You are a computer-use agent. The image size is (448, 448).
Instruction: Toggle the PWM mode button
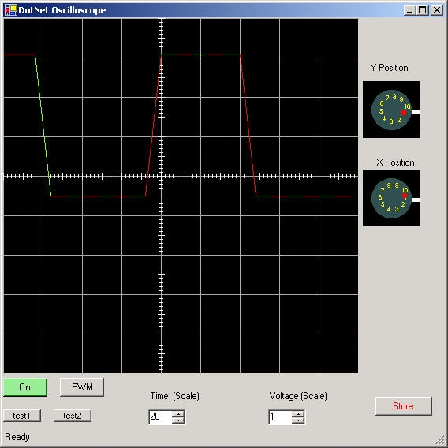tap(82, 387)
